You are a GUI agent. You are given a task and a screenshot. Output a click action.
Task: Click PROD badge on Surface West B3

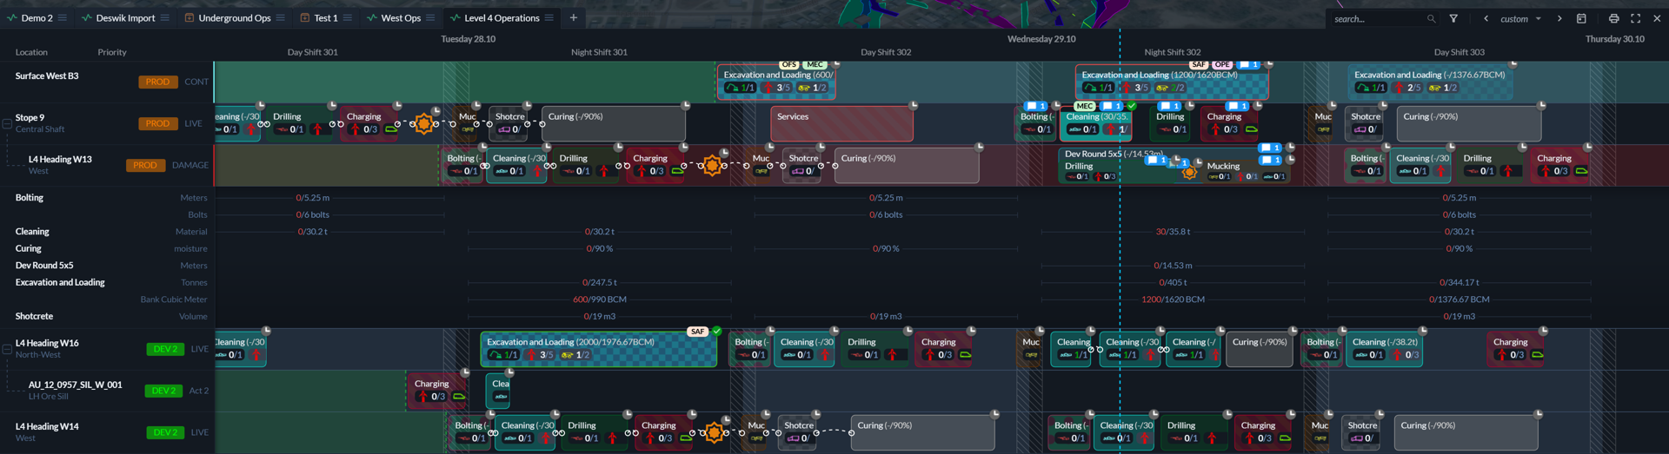click(157, 82)
